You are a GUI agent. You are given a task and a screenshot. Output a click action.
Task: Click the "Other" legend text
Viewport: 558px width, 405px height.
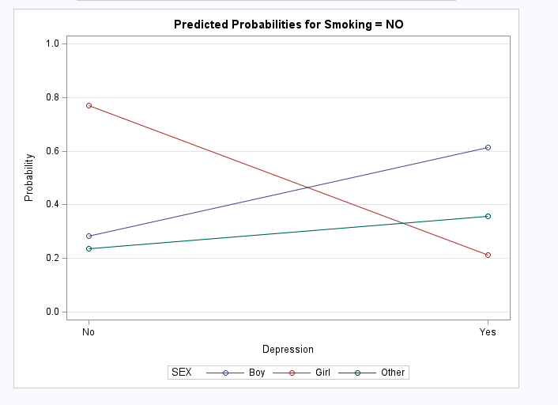pyautogui.click(x=392, y=373)
